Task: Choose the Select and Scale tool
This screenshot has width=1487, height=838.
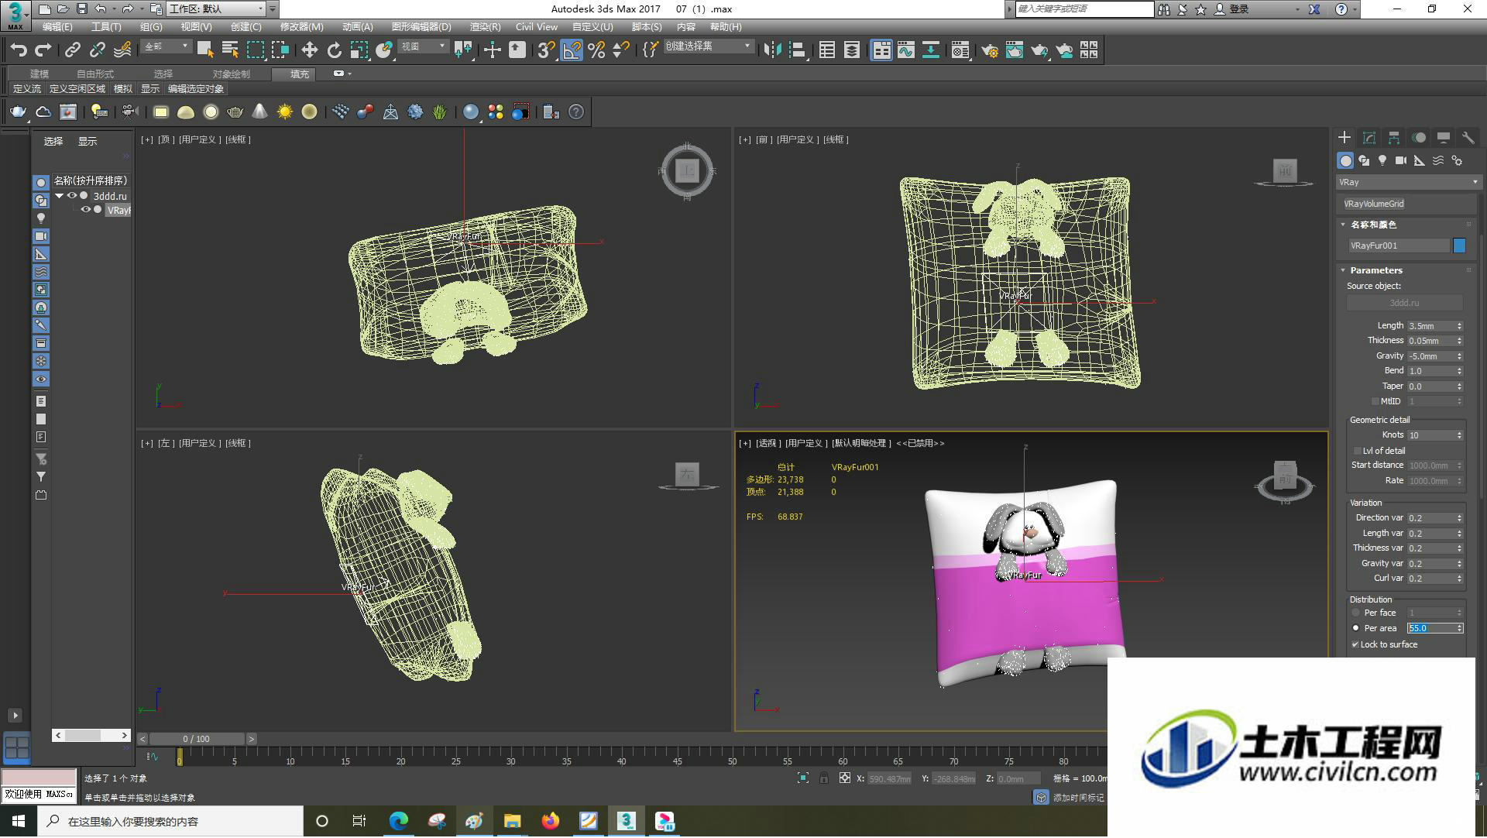Action: (x=359, y=50)
